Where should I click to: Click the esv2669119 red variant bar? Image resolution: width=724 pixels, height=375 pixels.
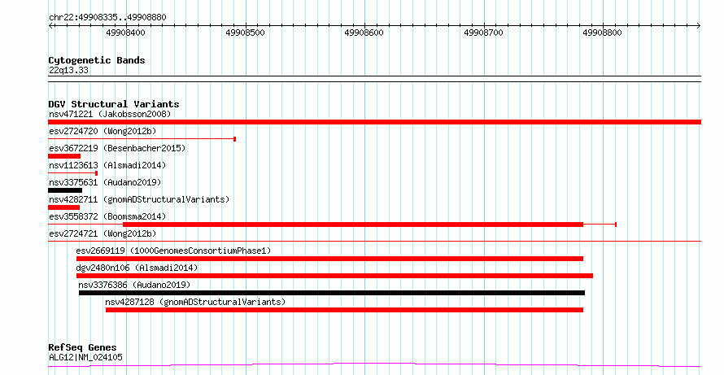[329, 259]
